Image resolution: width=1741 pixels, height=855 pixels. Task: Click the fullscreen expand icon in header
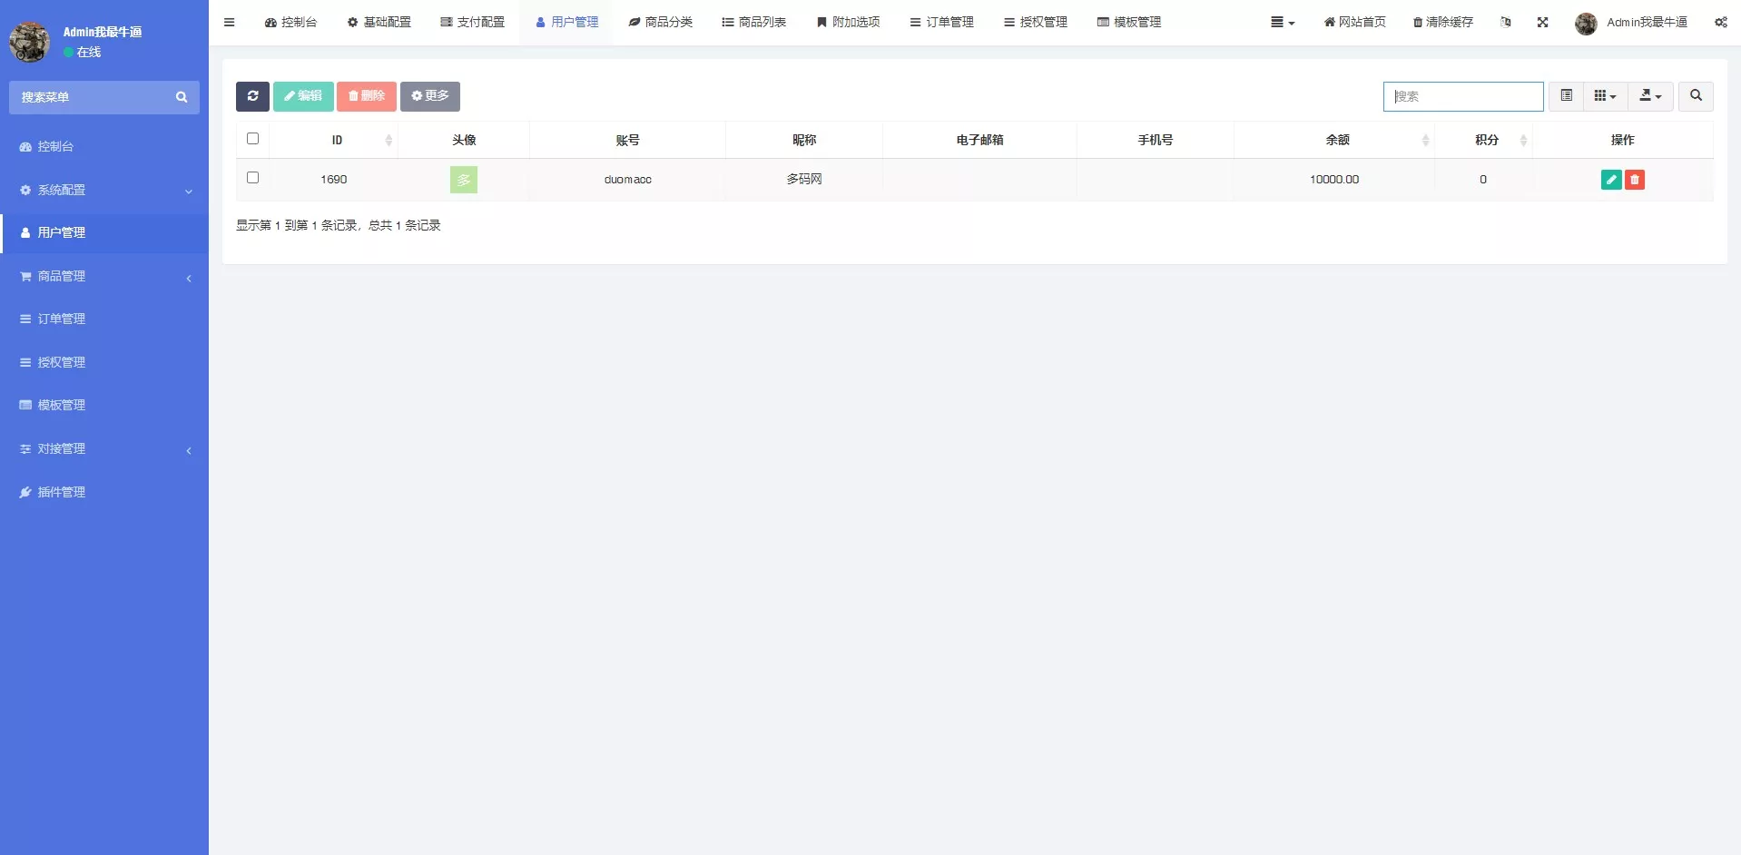1542,23
